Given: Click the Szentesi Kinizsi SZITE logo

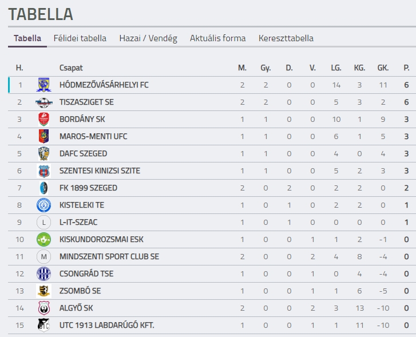Looking at the screenshot, I should 44,171.
